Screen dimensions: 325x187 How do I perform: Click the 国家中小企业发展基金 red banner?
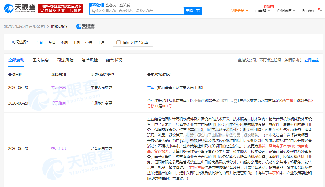(61, 8)
